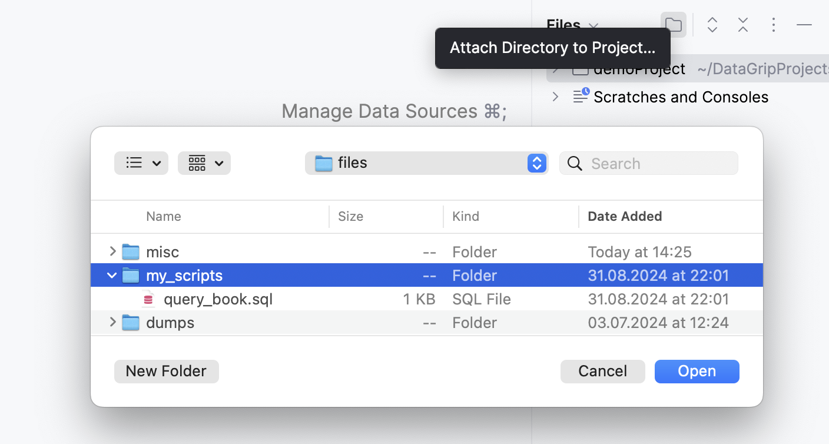
Task: Hide the Files tool window with the minus icon
Action: [804, 25]
